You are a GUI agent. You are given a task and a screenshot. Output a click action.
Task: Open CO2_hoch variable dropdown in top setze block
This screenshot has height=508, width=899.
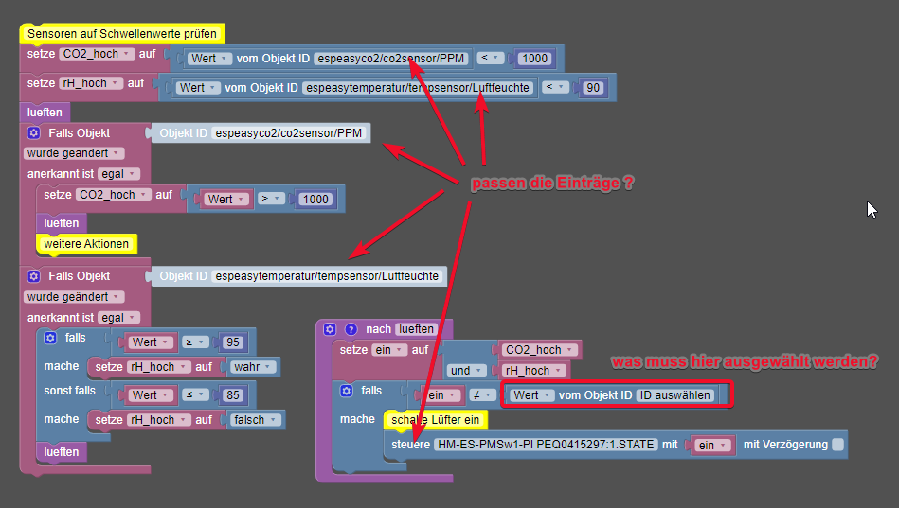[x=97, y=54]
